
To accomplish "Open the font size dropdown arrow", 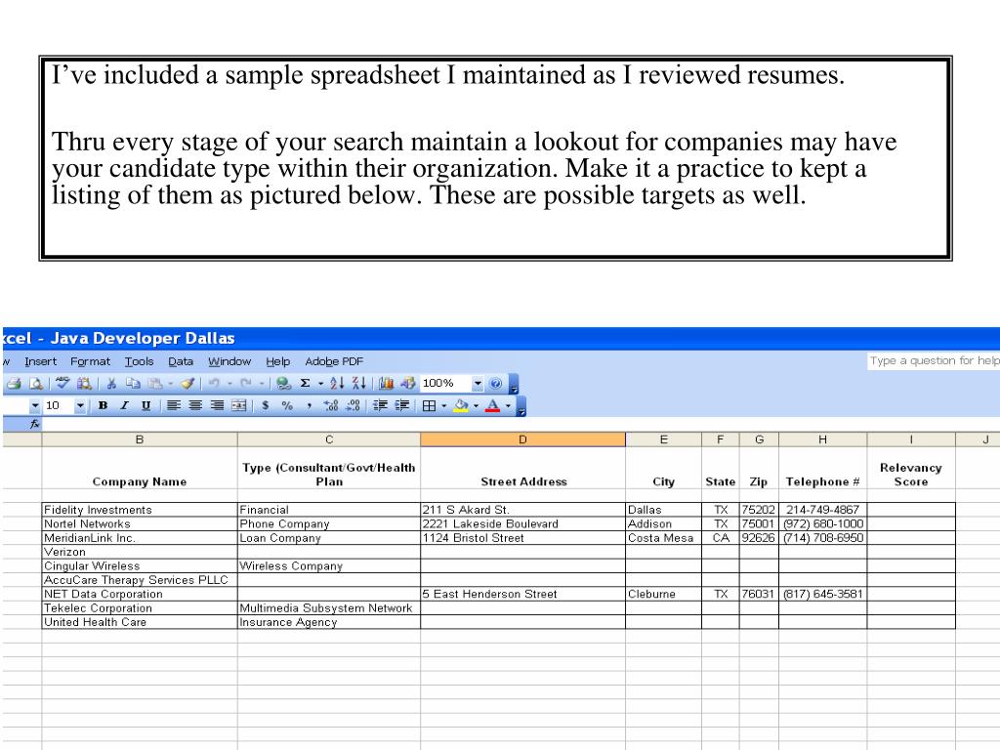I will pos(80,405).
